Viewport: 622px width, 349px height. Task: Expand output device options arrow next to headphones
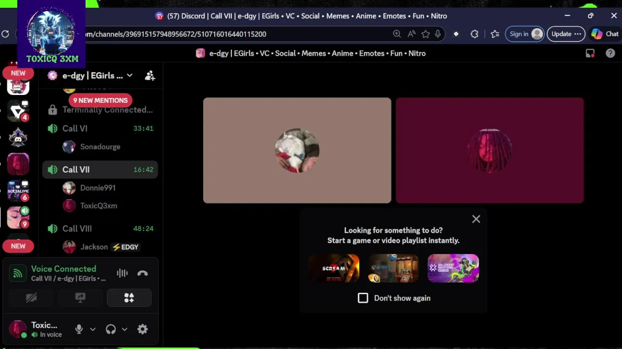(x=124, y=330)
